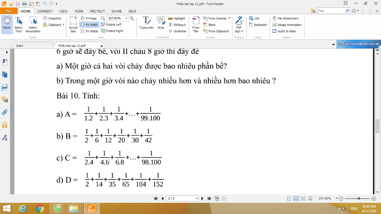Screen dimensions: 381x214
Task: Choose the Select Annotation tool
Action: tap(33, 25)
